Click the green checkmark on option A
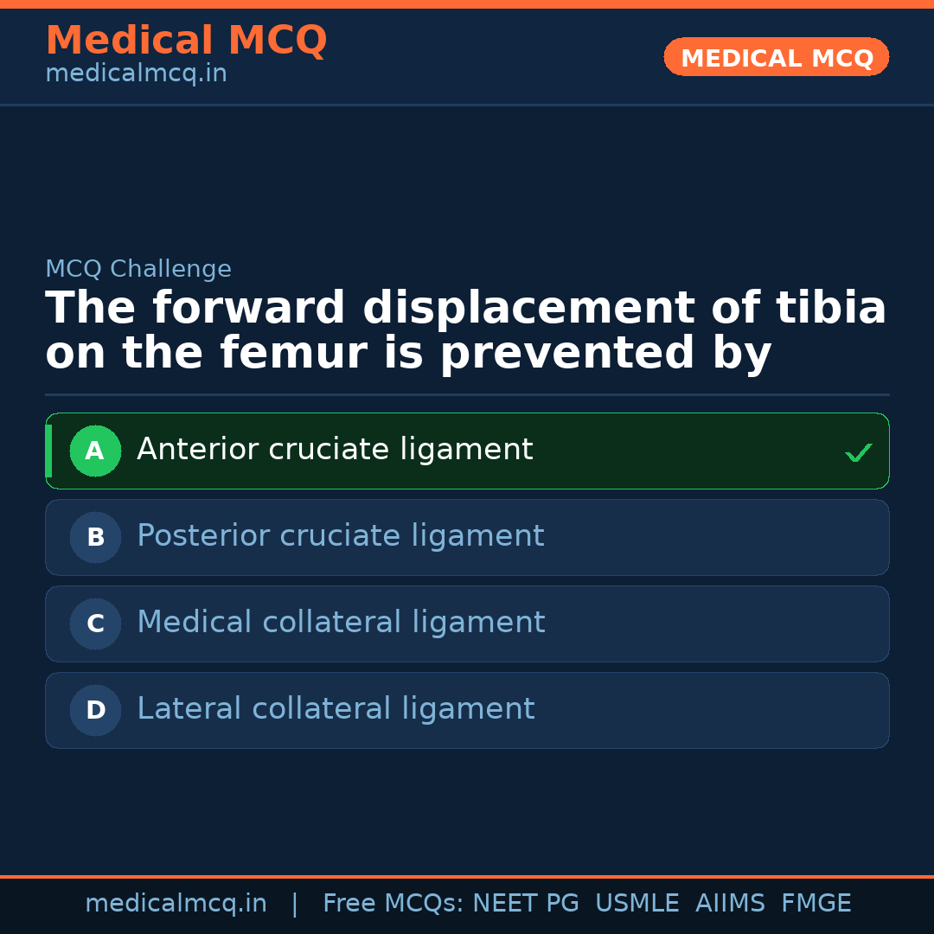Screen dimensions: 934x934 pyautogui.click(x=858, y=452)
